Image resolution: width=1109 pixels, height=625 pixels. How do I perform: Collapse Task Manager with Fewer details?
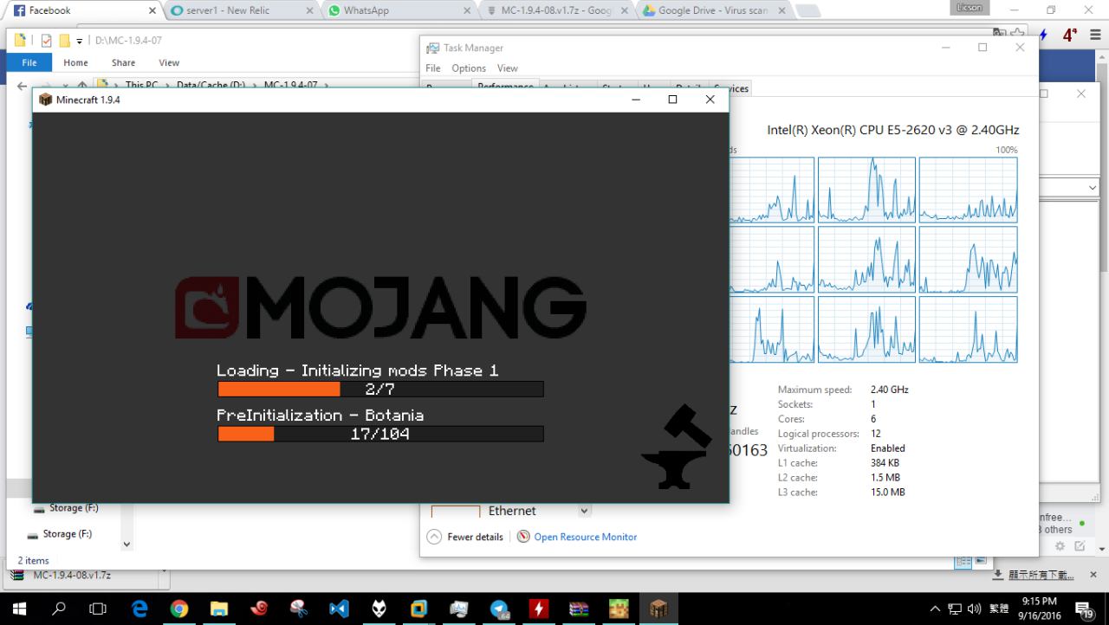[x=465, y=537]
